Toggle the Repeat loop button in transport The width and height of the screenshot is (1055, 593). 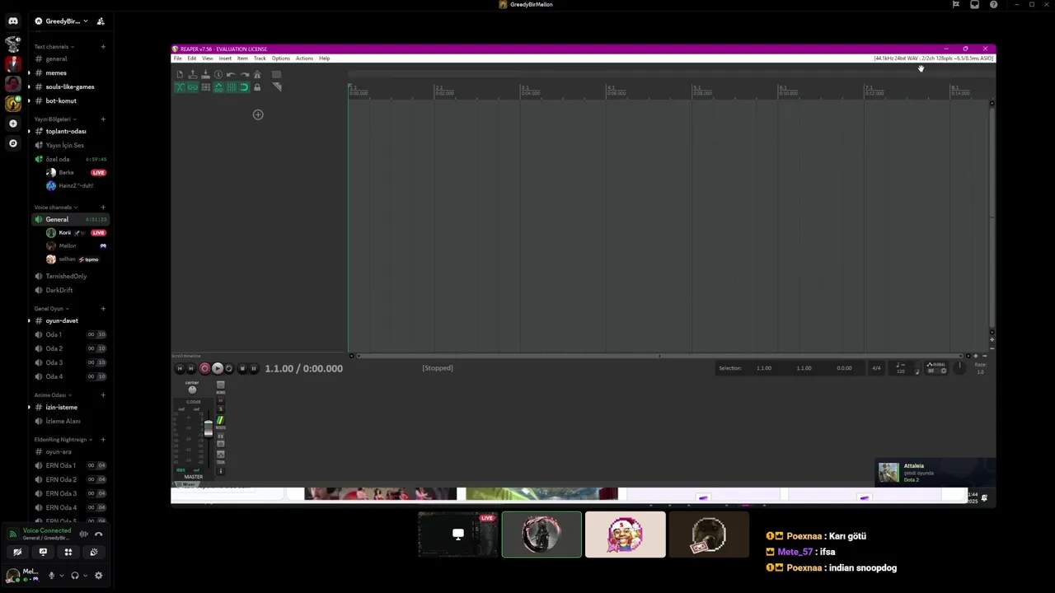pos(229,369)
